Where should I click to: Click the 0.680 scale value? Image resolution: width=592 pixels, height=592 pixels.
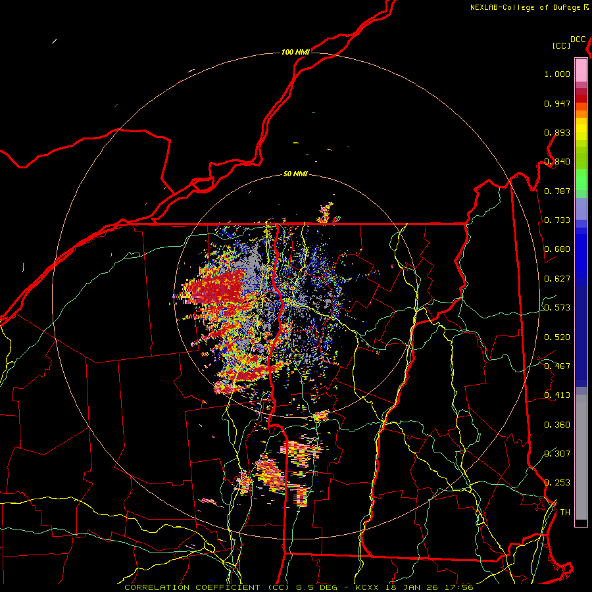(x=557, y=249)
